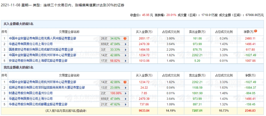The width and height of the screenshot is (266, 116).
Task: Click 26次 34.62% stats box
Action: tap(114, 39)
